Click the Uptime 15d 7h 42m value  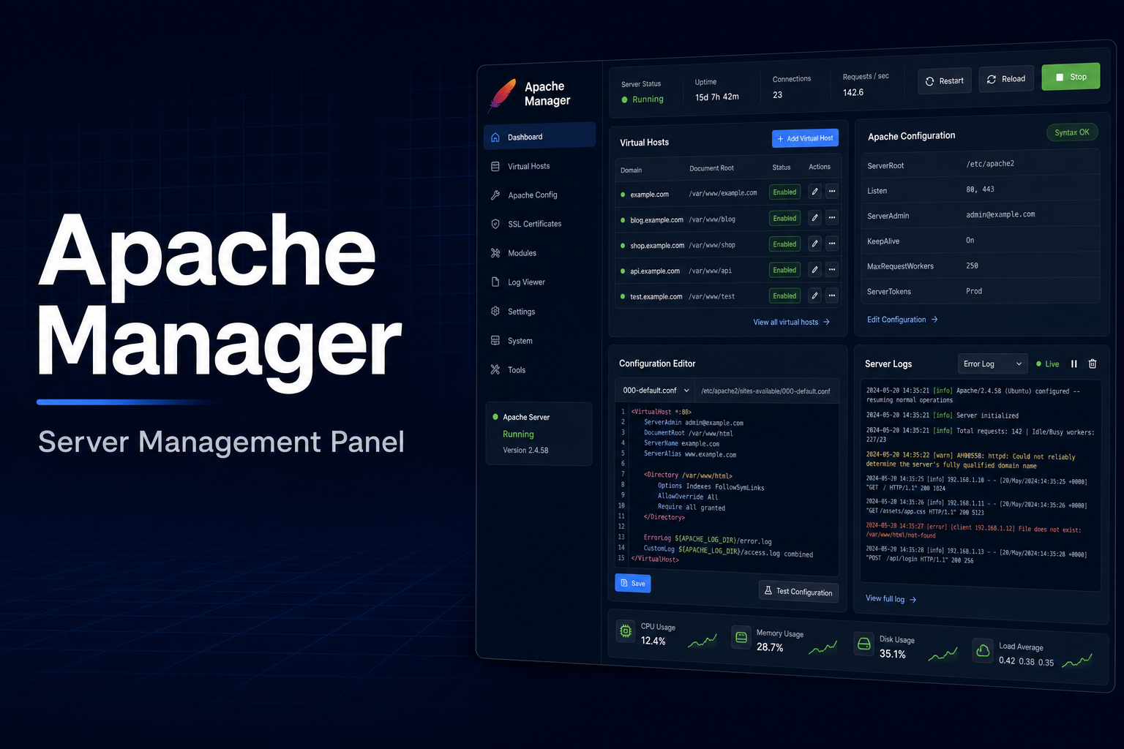(x=717, y=97)
